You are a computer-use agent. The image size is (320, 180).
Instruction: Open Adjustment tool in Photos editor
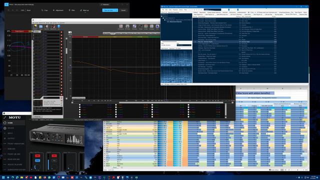(58, 10)
